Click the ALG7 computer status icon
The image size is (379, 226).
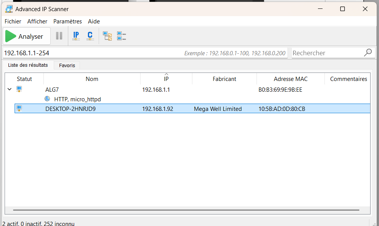[x=19, y=89]
